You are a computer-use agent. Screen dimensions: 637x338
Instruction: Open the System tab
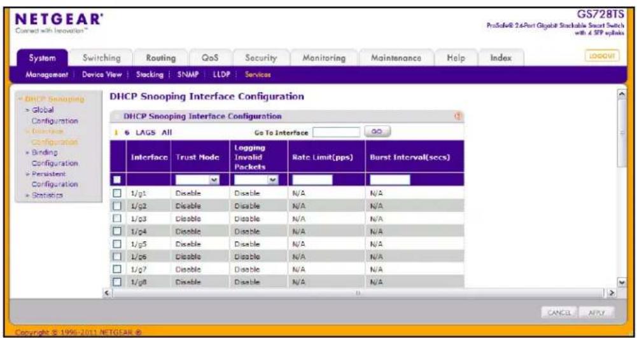pos(42,58)
